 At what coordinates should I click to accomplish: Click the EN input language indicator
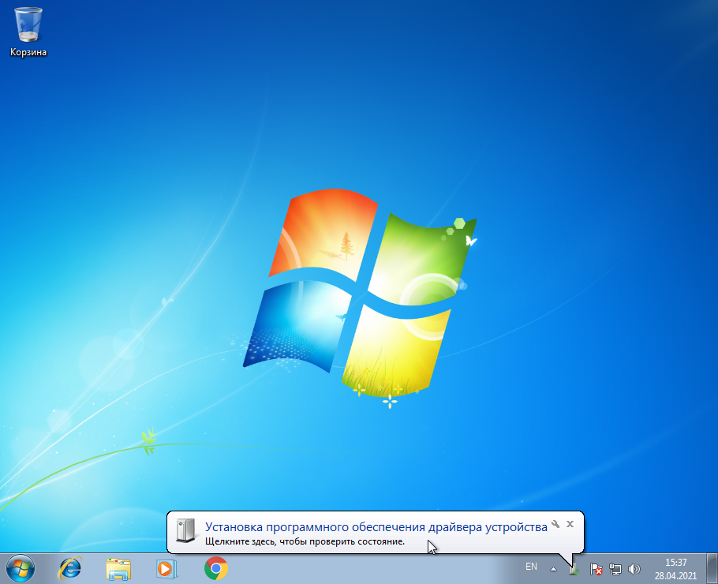tap(531, 567)
